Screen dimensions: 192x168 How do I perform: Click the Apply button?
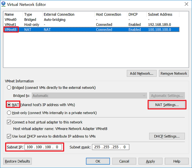coord(150,161)
